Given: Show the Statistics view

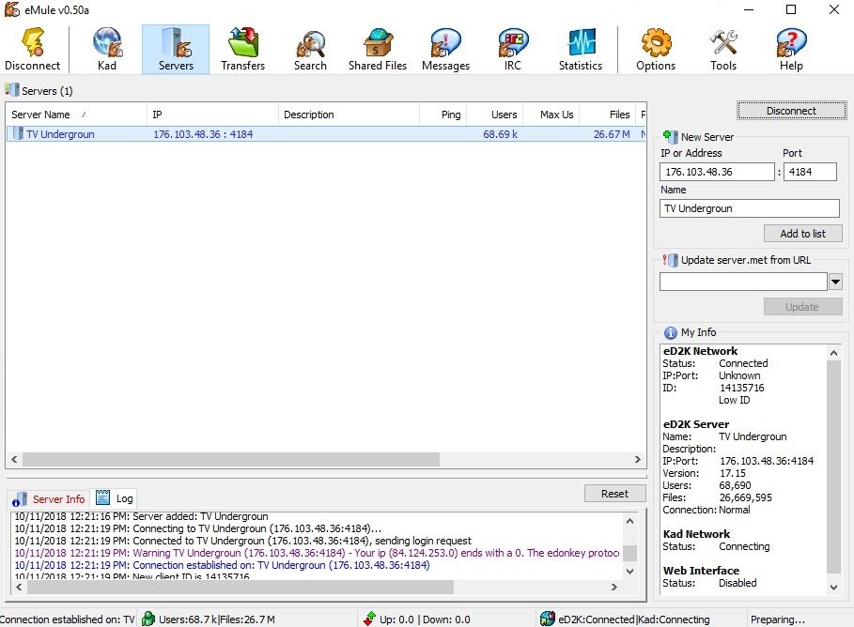Looking at the screenshot, I should tap(581, 49).
